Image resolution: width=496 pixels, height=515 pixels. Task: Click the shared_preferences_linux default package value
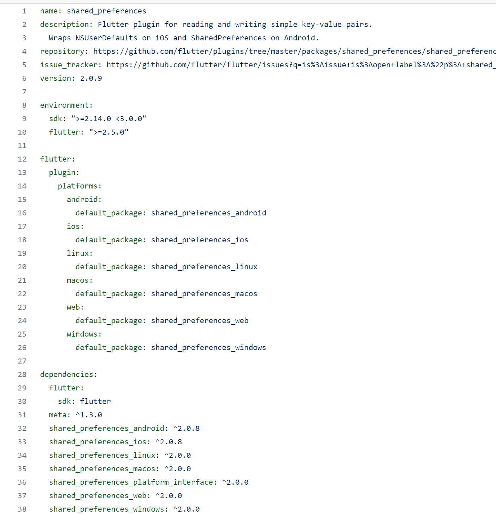[204, 267]
